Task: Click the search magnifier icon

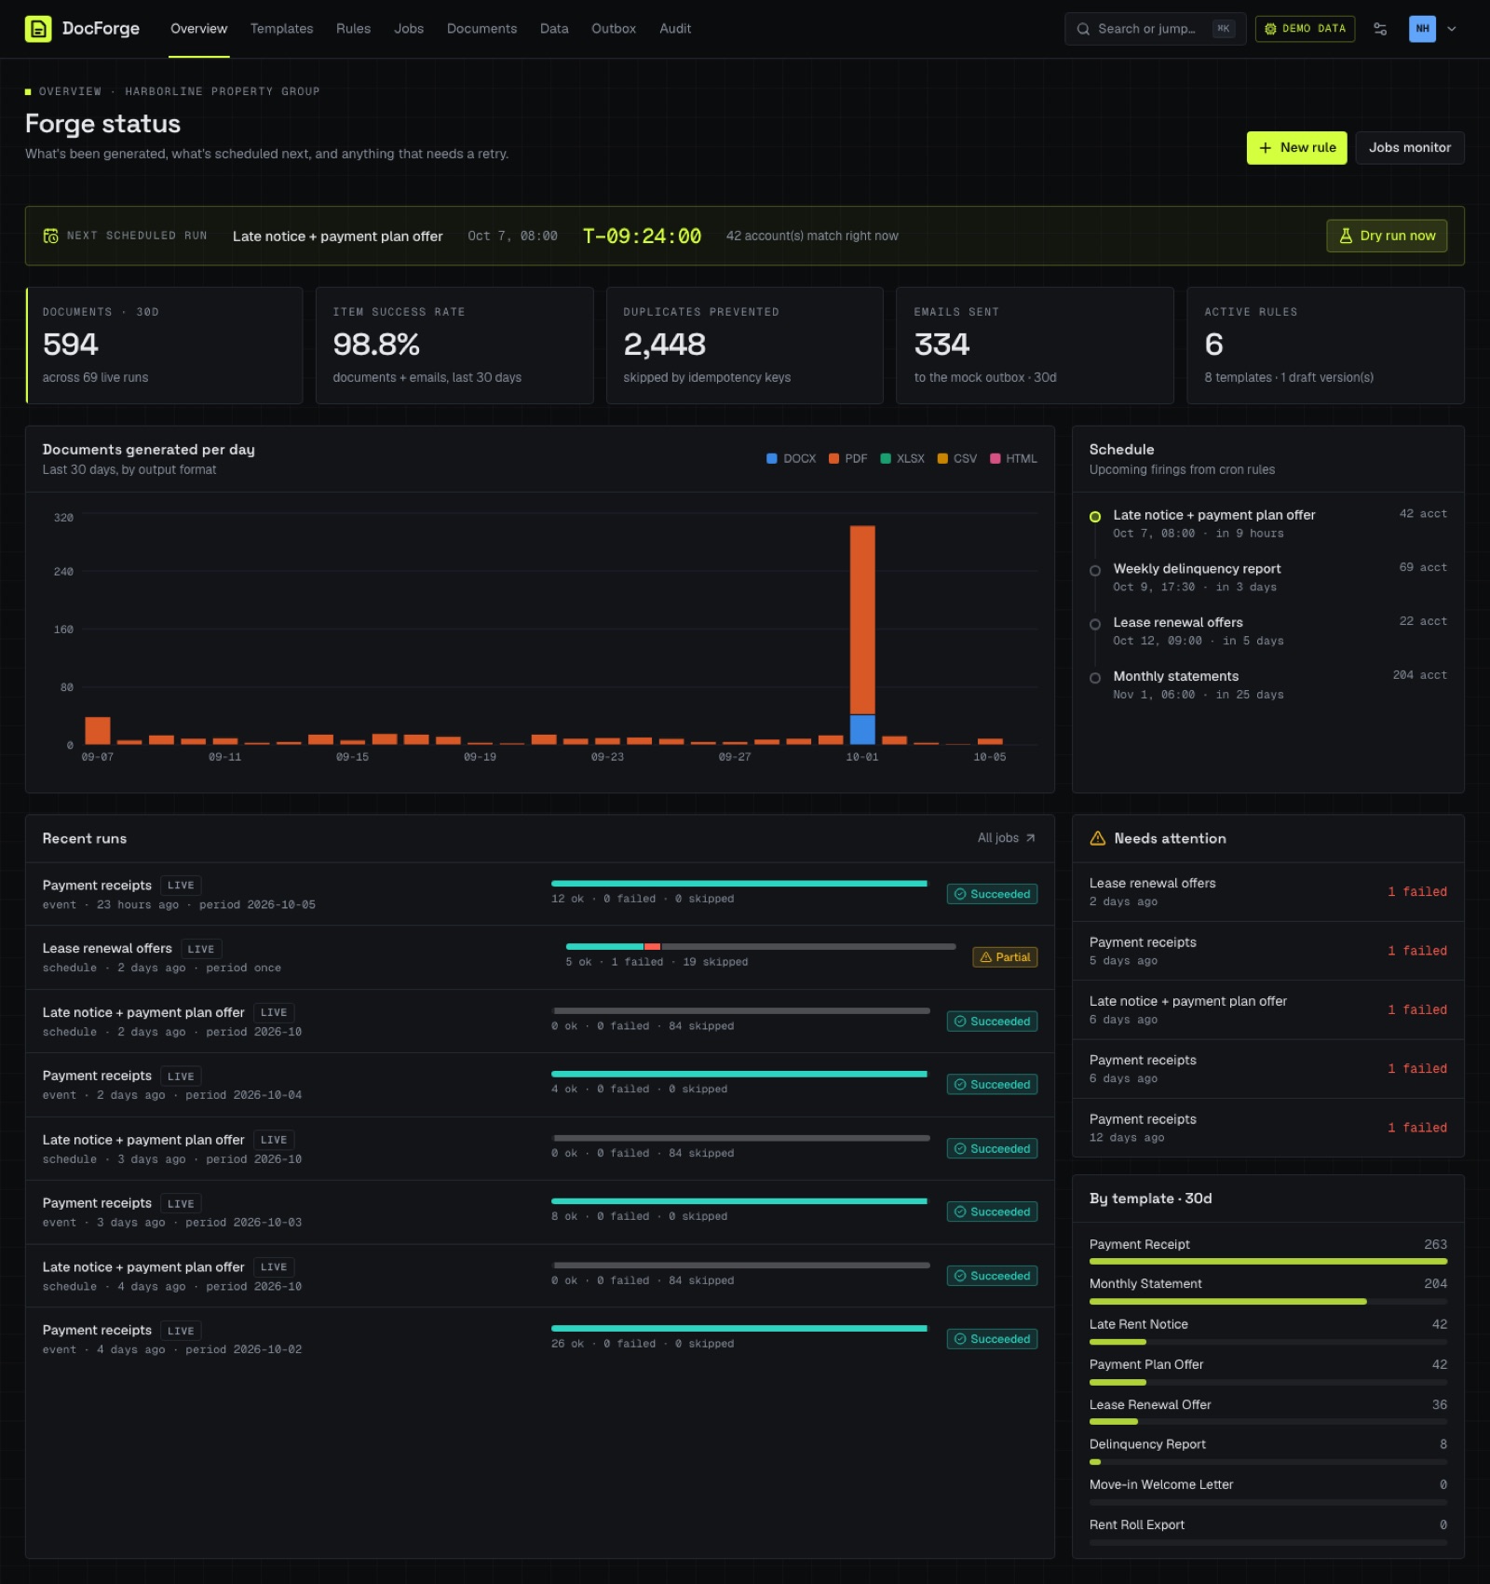Action: (1083, 29)
